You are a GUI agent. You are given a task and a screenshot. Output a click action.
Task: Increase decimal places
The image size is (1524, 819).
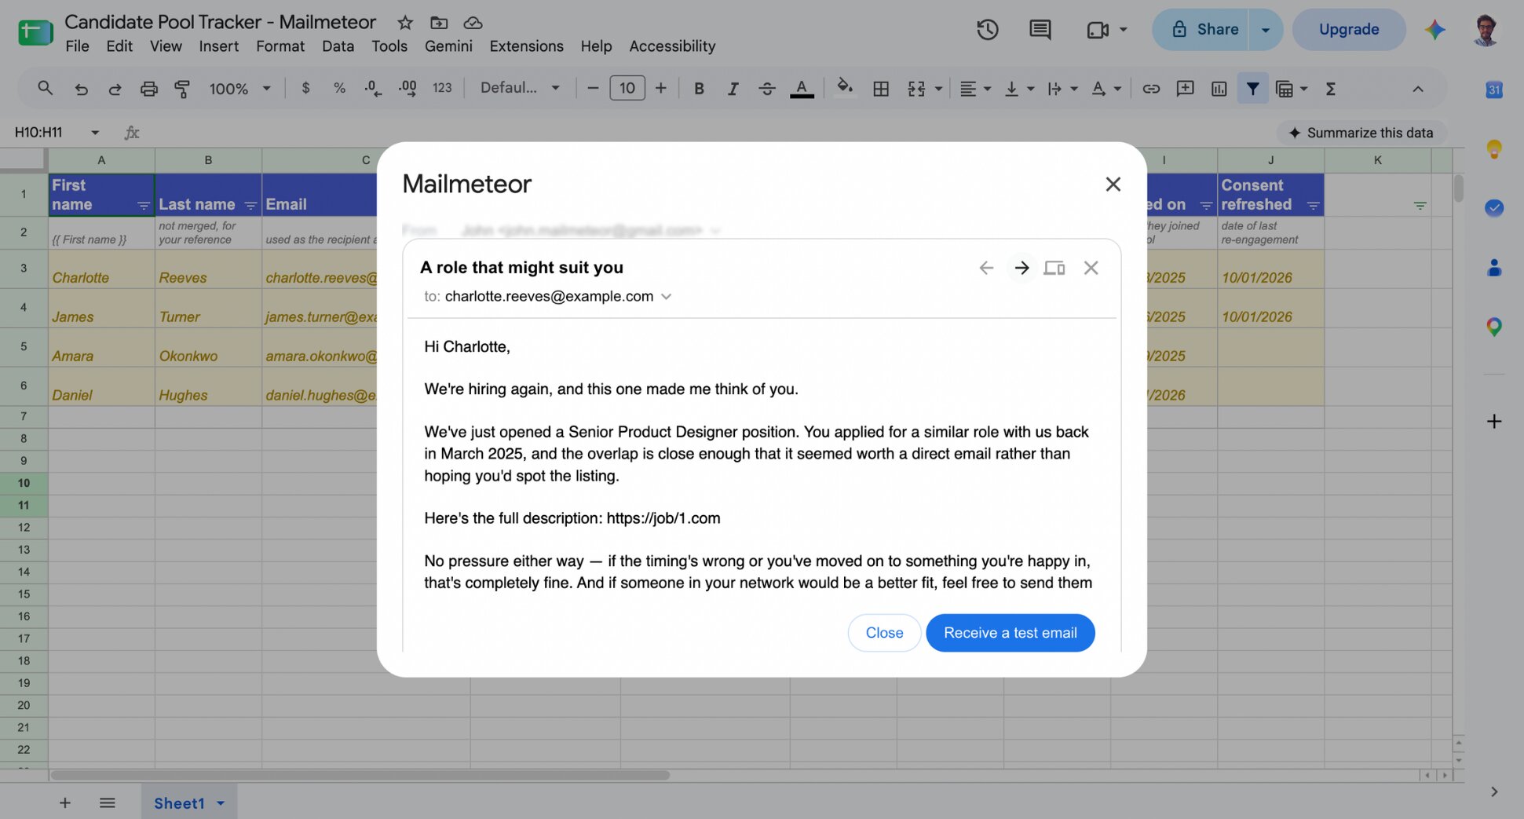(x=407, y=89)
